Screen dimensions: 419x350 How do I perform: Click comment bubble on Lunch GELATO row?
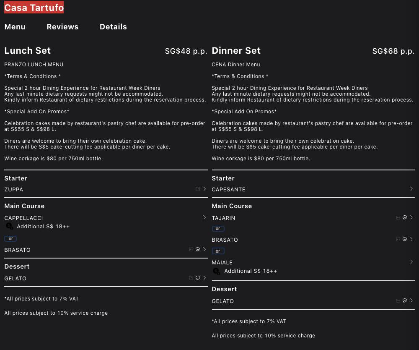pos(198,278)
